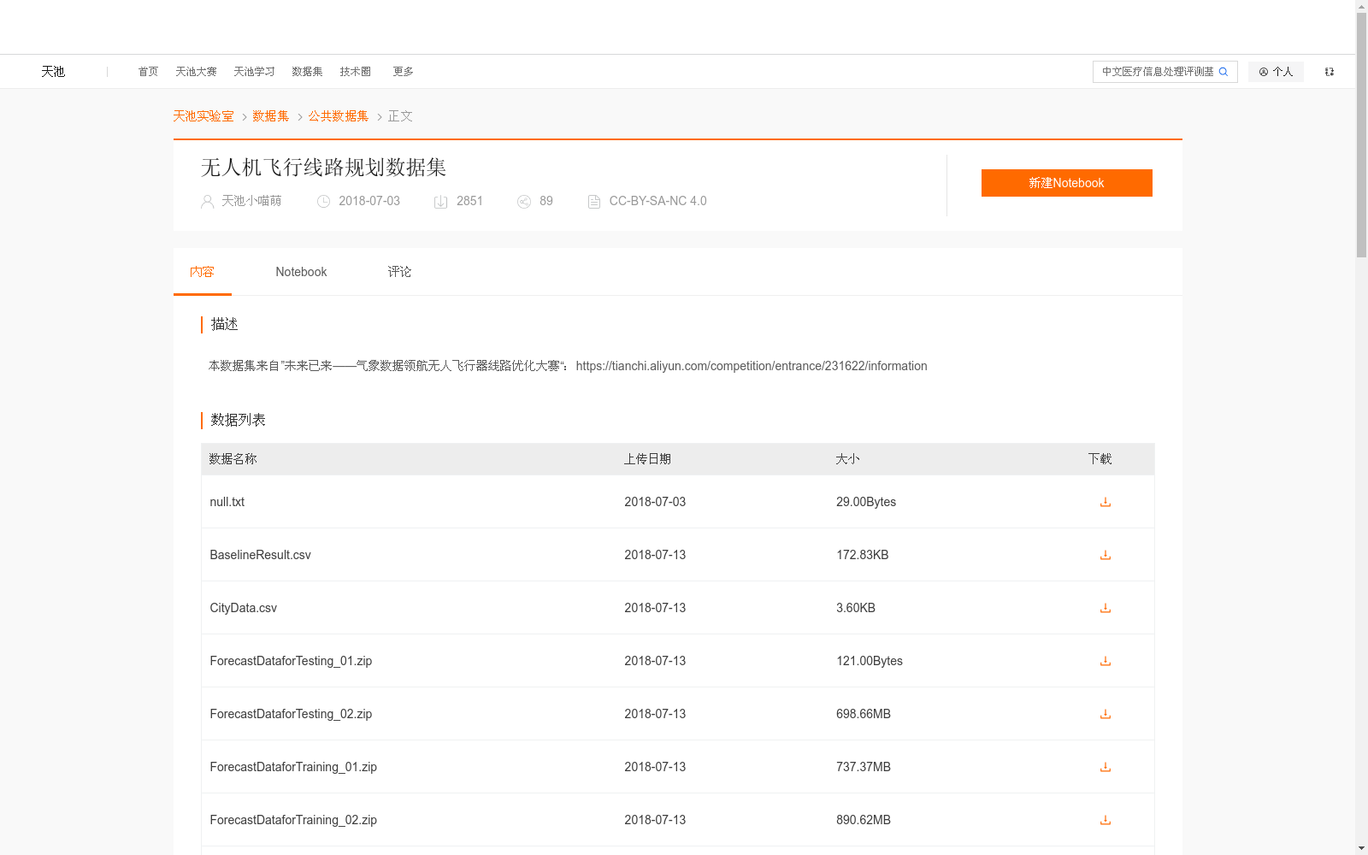Screen dimensions: 1368x855
Task: Click the share icon beside 89
Action: [524, 202]
